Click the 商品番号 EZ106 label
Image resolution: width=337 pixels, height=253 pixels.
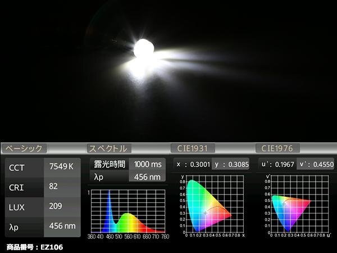pyautogui.click(x=35, y=247)
